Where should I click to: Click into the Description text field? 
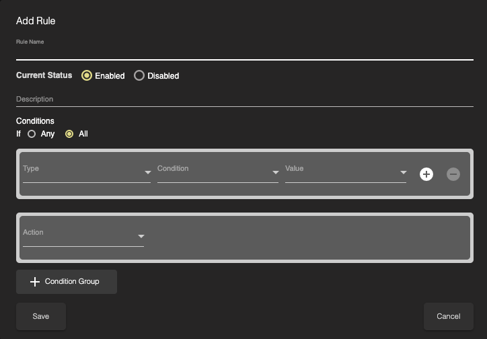pos(244,99)
